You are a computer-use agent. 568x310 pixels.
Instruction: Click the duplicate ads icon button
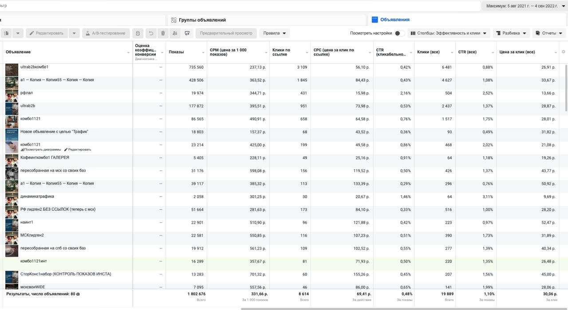[6, 33]
